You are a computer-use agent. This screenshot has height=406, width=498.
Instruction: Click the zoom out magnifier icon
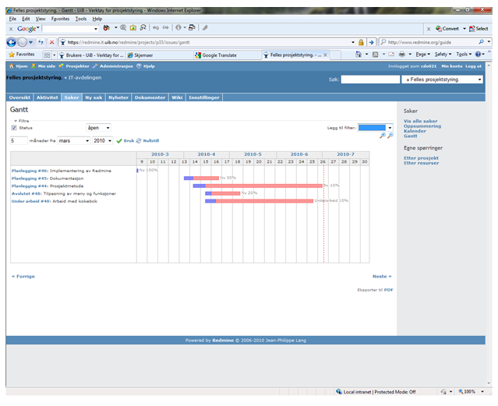coord(390,136)
